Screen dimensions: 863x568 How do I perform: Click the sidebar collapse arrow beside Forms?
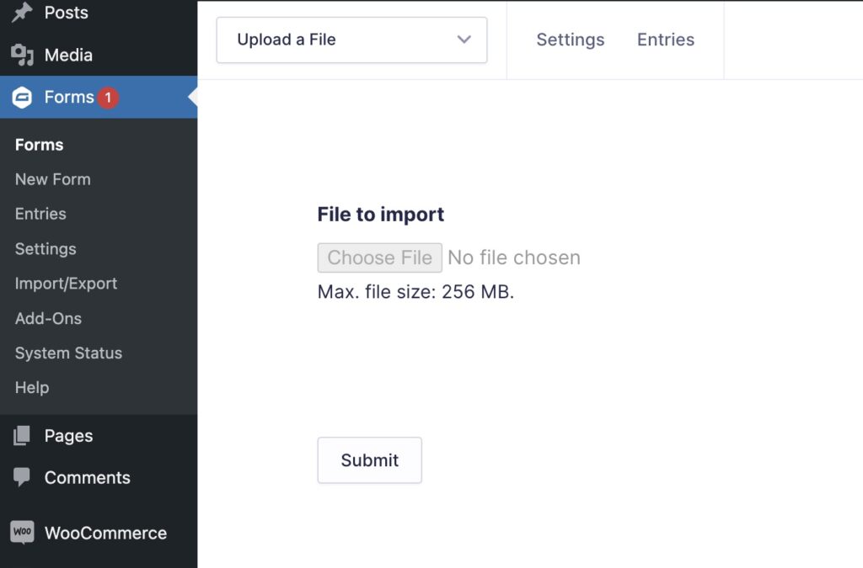[x=192, y=97]
